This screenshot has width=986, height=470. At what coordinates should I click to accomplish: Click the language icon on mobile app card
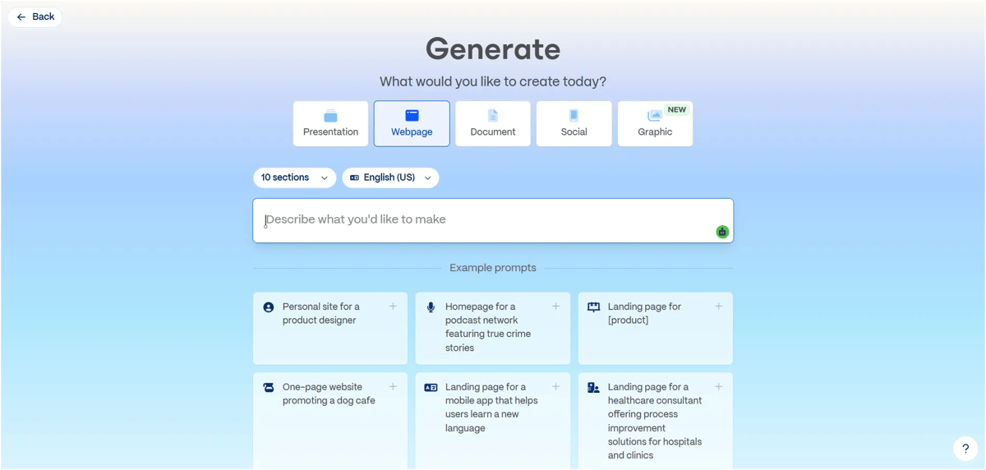pos(431,388)
